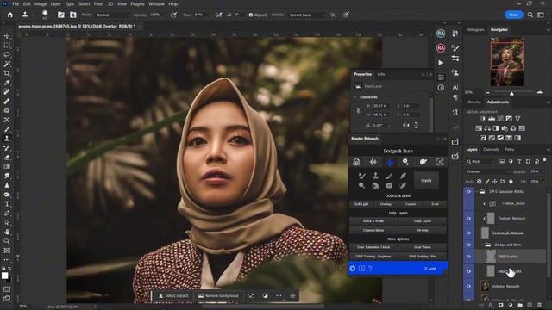
Task: Click the Flow percentage field
Action: point(199,15)
